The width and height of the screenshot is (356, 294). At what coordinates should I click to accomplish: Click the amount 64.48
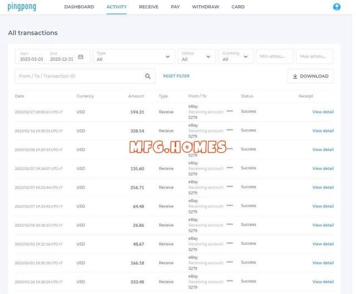(x=139, y=206)
